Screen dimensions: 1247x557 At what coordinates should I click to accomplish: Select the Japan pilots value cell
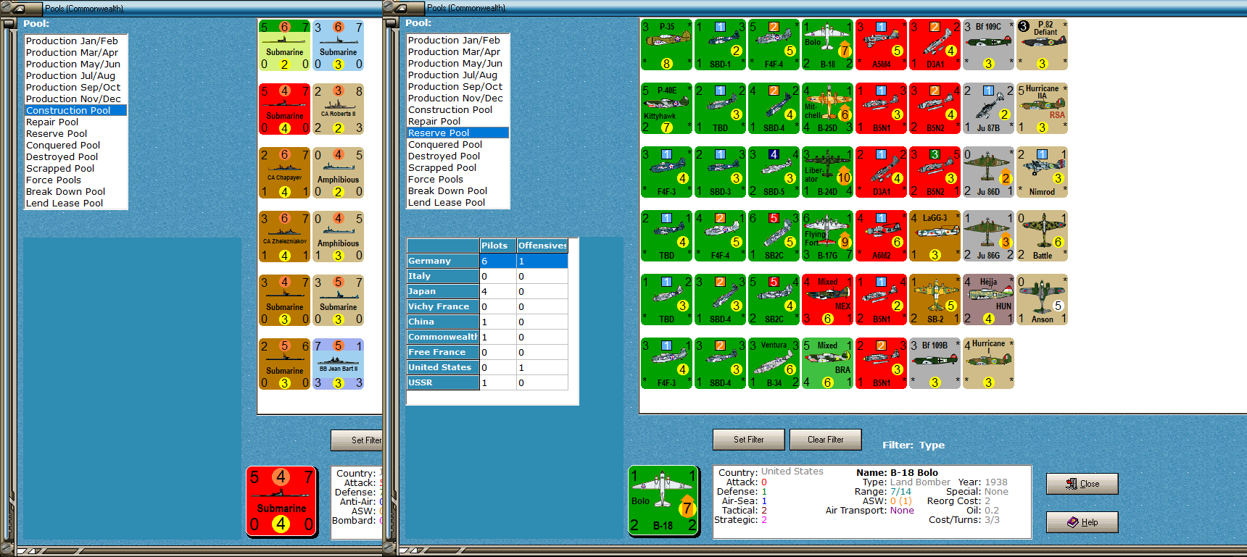click(x=498, y=291)
